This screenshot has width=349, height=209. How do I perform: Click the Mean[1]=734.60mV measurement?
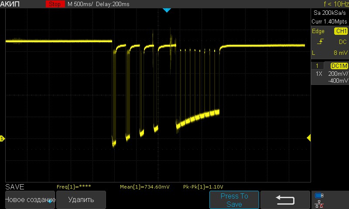tap(145, 187)
